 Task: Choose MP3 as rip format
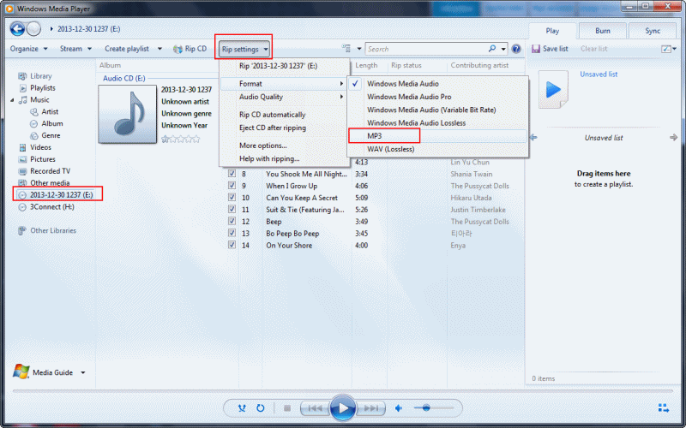click(437, 136)
